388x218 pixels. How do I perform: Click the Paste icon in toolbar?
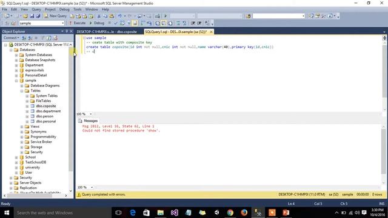(x=112, y=16)
